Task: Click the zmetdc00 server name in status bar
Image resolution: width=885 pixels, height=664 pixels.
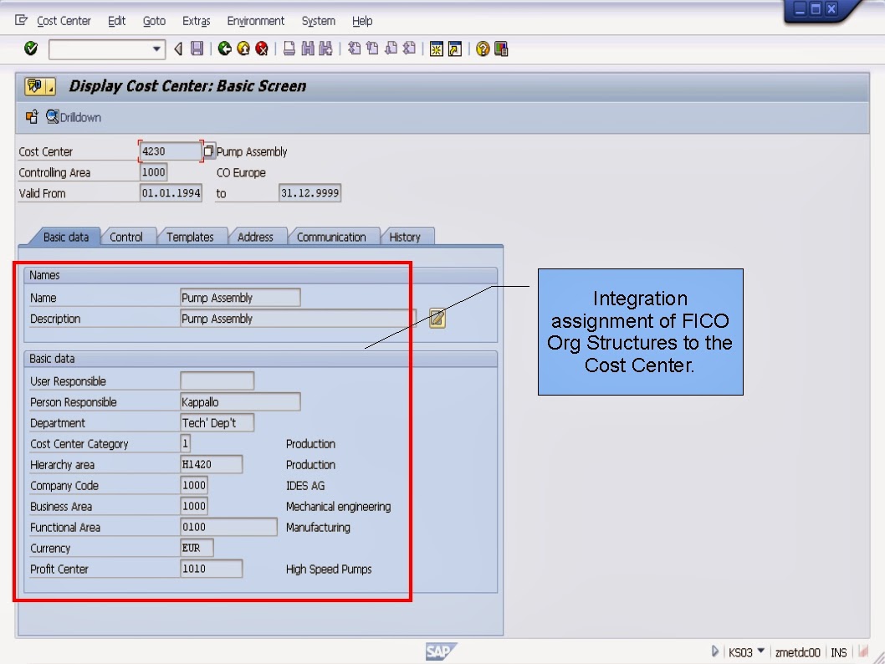Action: coord(797,652)
